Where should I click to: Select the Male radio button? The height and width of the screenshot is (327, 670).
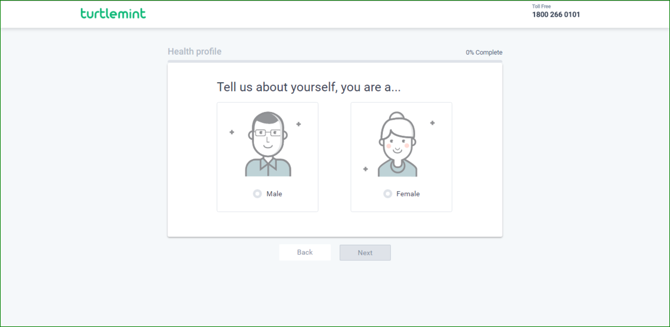click(x=257, y=194)
